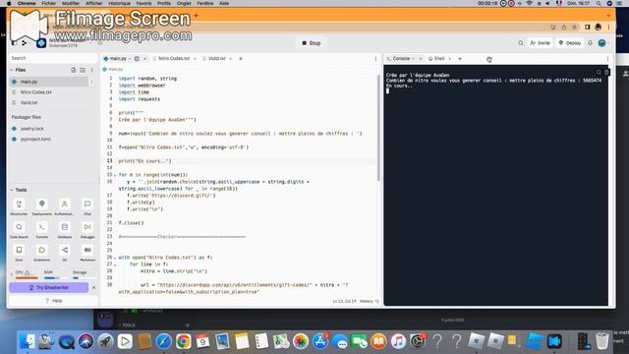The image size is (629, 354).
Task: Open Files panel more options menu
Action: tap(91, 70)
